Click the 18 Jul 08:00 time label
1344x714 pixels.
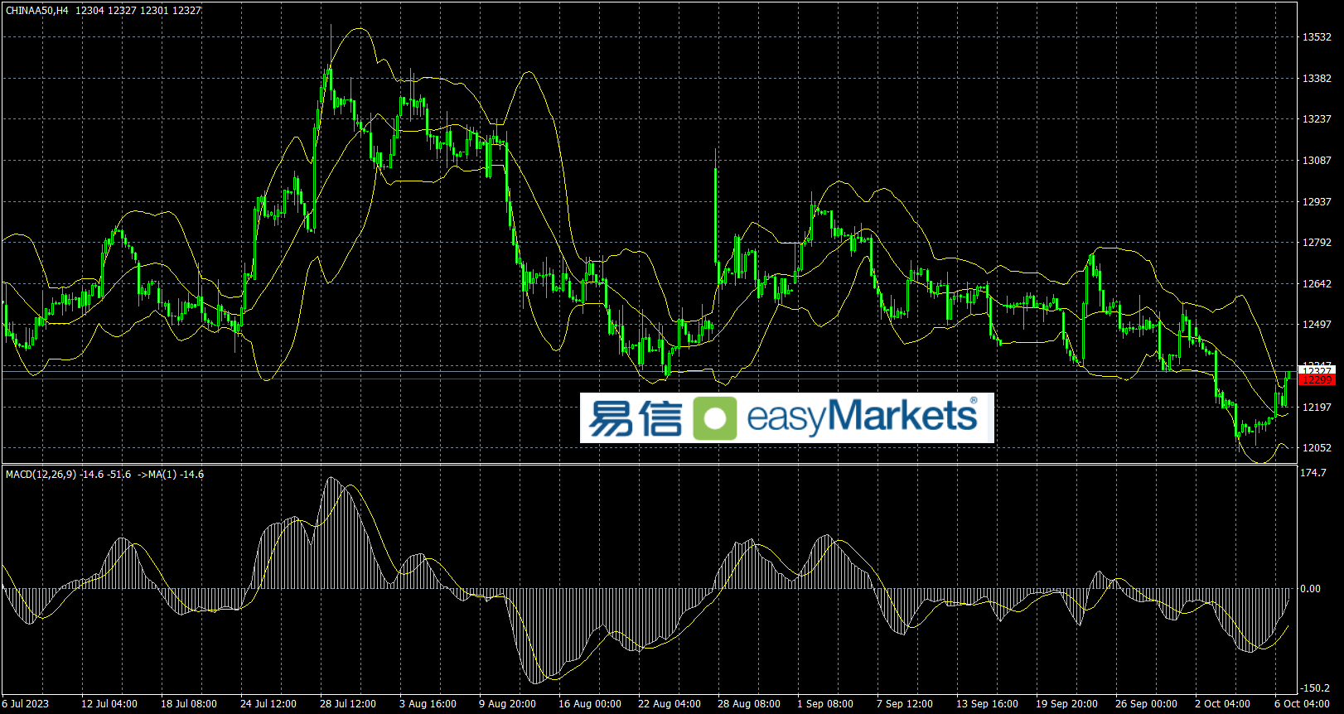click(189, 704)
